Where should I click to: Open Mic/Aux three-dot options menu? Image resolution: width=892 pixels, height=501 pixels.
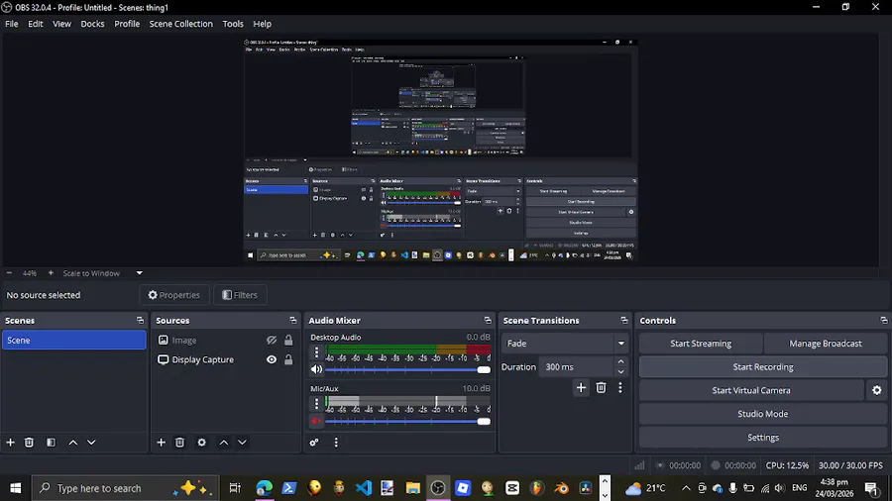pos(316,403)
